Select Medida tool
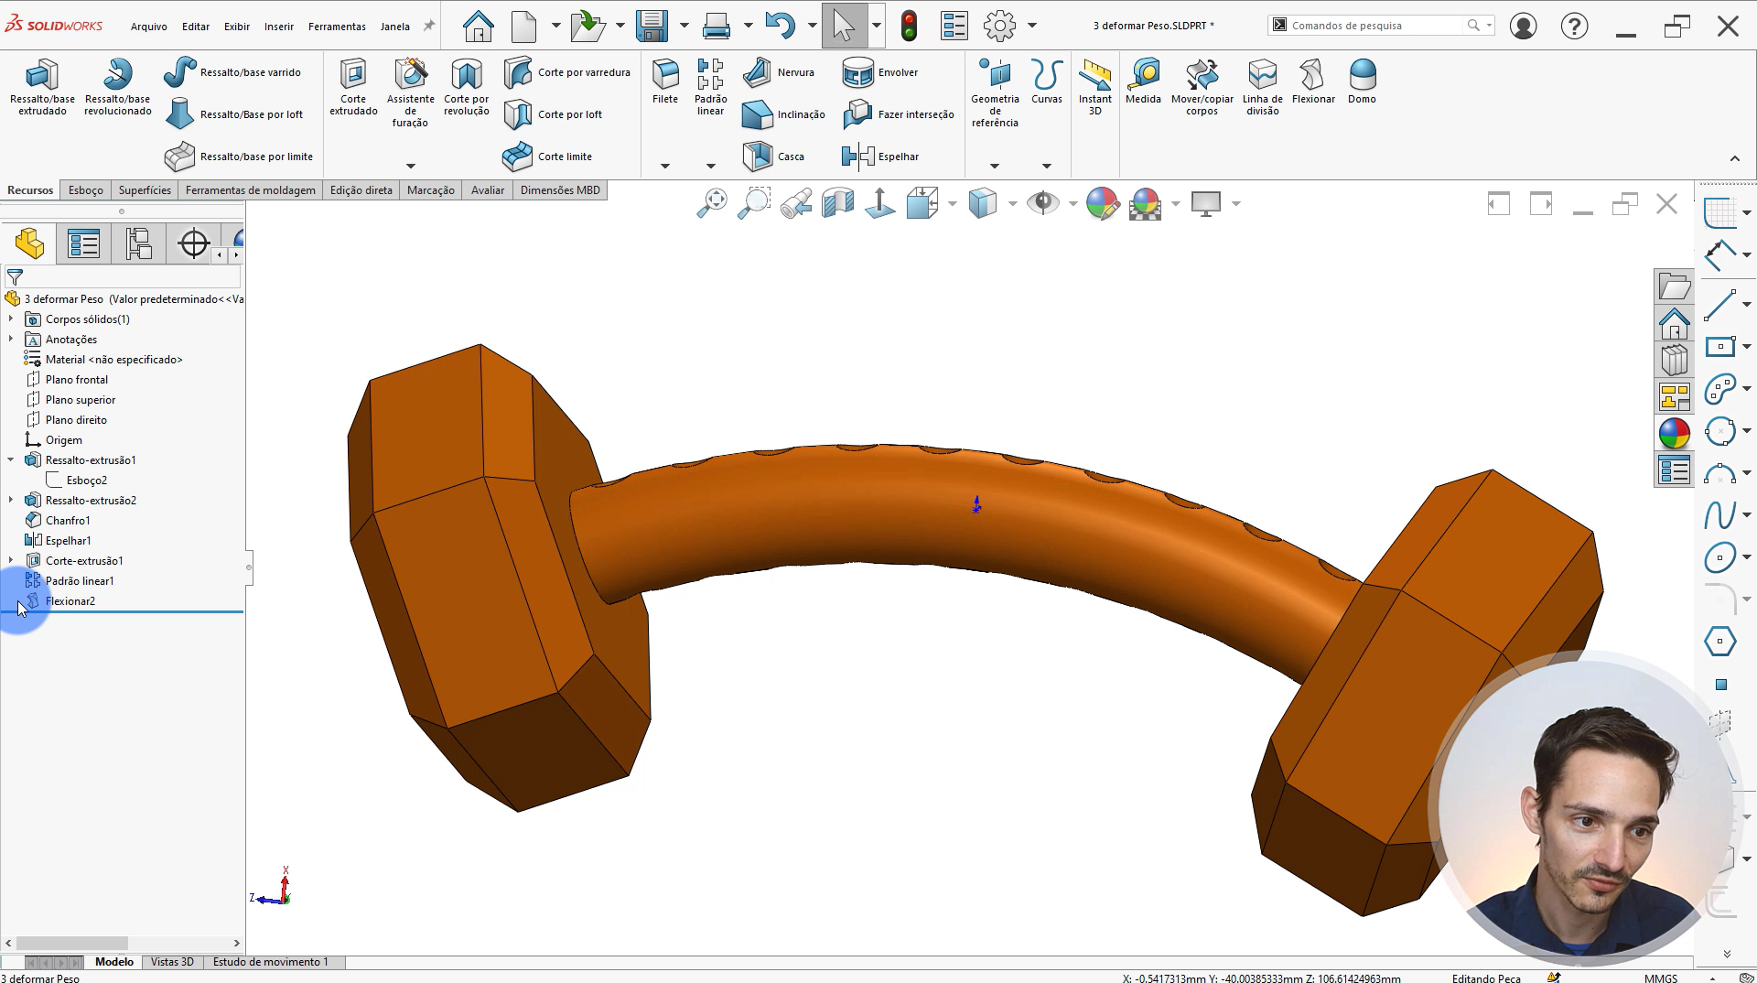The width and height of the screenshot is (1757, 983). 1143,81
